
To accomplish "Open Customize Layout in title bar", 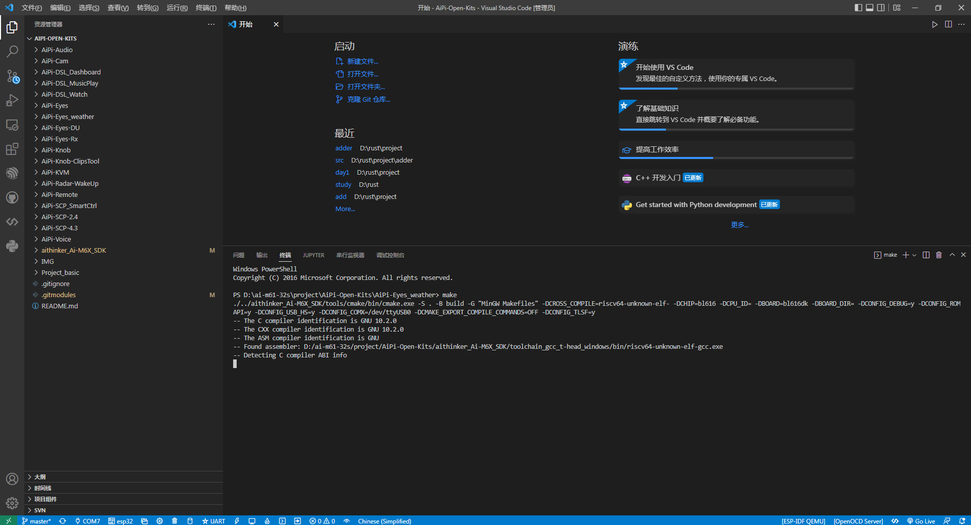I will [897, 8].
